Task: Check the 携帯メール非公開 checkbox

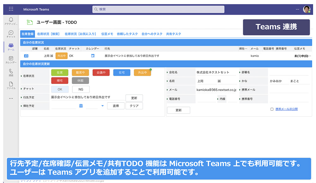Action: pyautogui.click(x=272, y=109)
